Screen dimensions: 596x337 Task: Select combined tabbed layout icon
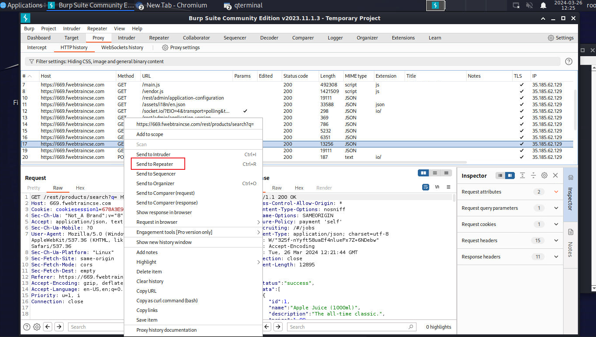446,173
